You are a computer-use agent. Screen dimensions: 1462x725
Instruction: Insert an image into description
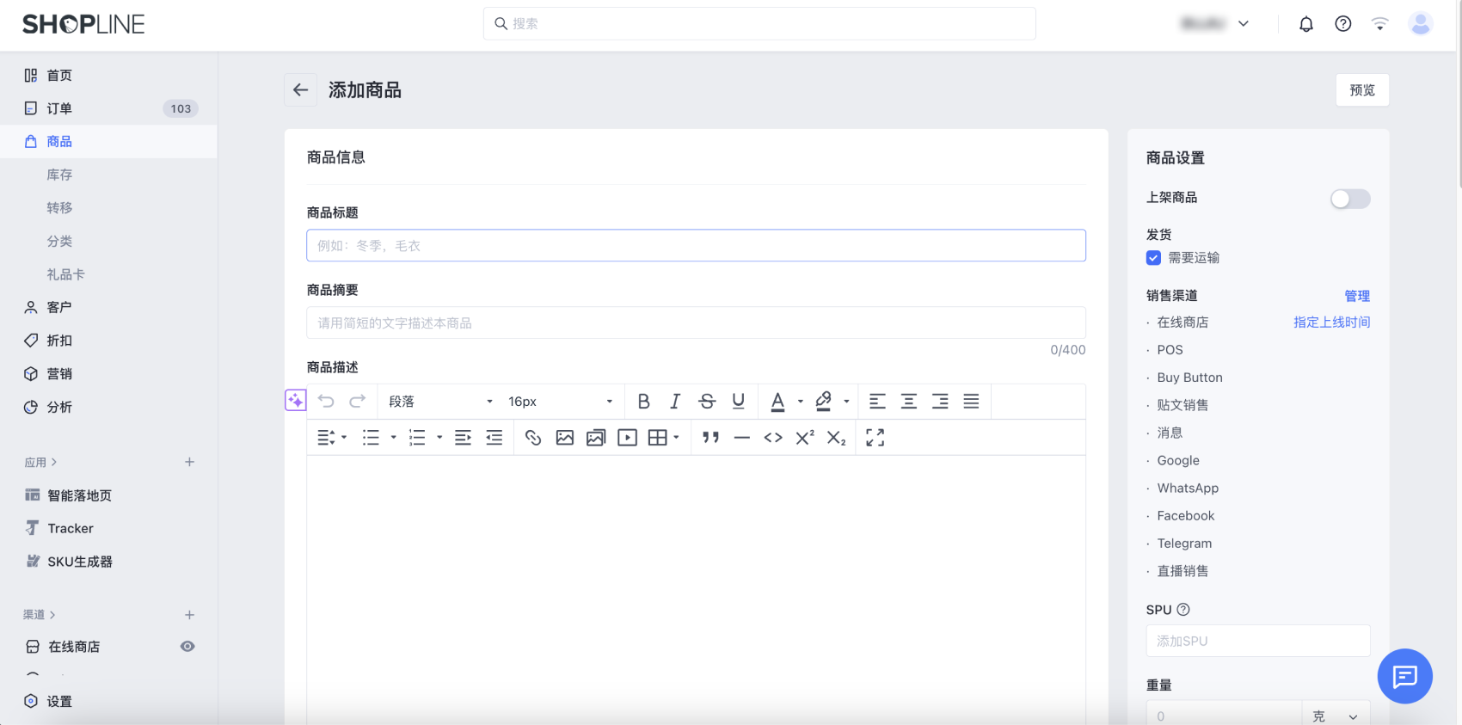(x=565, y=438)
